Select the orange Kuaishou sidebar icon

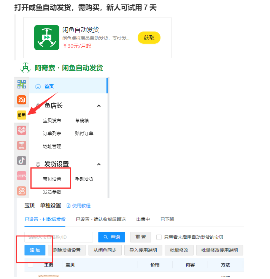(22, 191)
